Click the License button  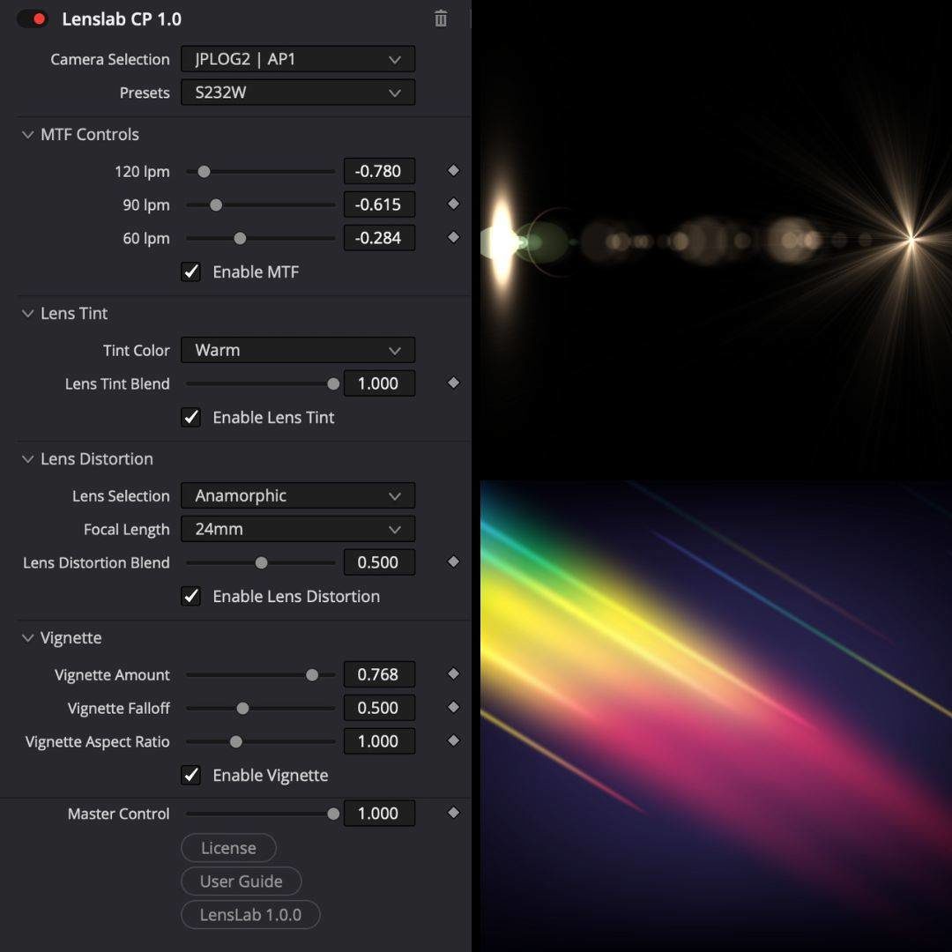[228, 848]
